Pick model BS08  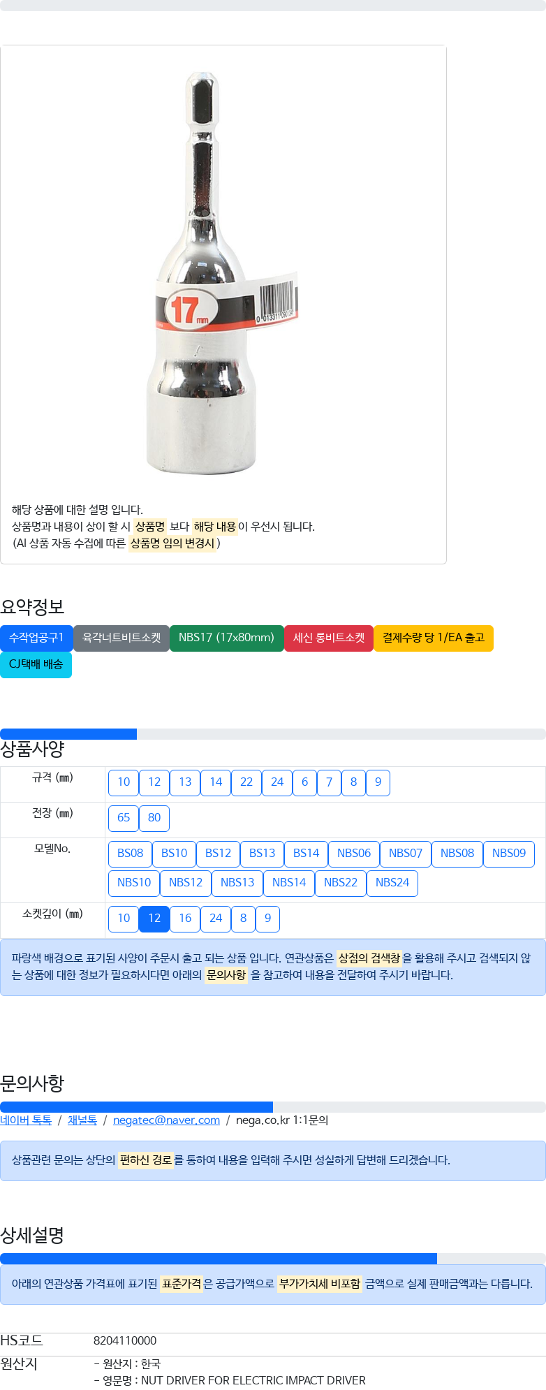(130, 854)
